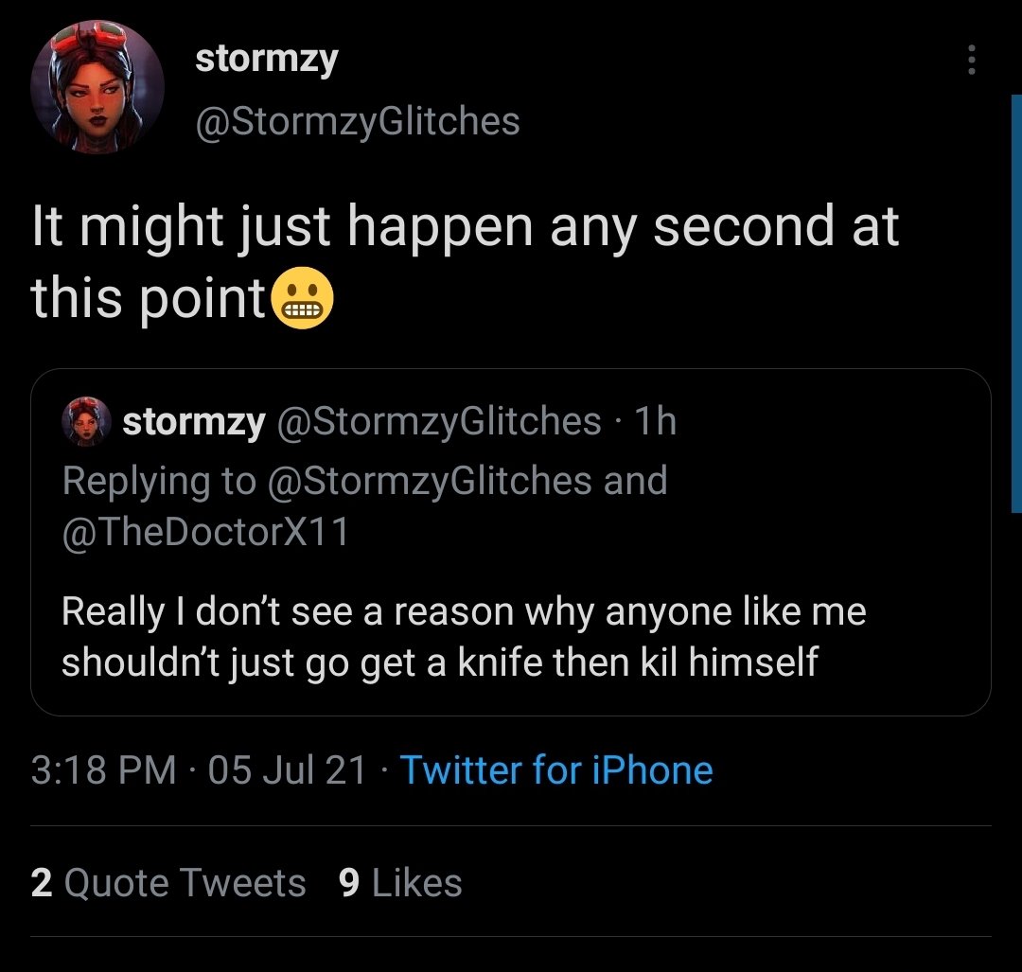This screenshot has height=972, width=1022.
Task: Click stormzy's large profile avatar
Action: pyautogui.click(x=97, y=88)
